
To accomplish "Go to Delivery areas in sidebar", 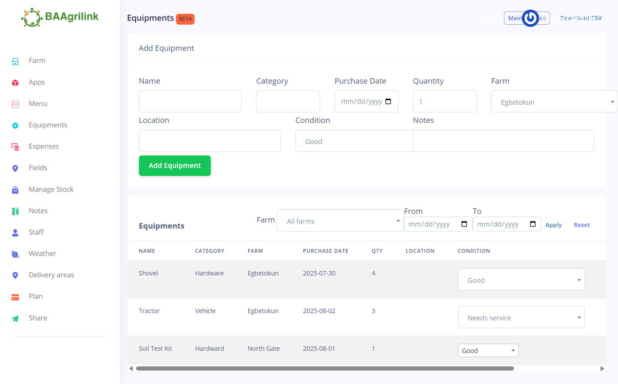I will [x=51, y=275].
